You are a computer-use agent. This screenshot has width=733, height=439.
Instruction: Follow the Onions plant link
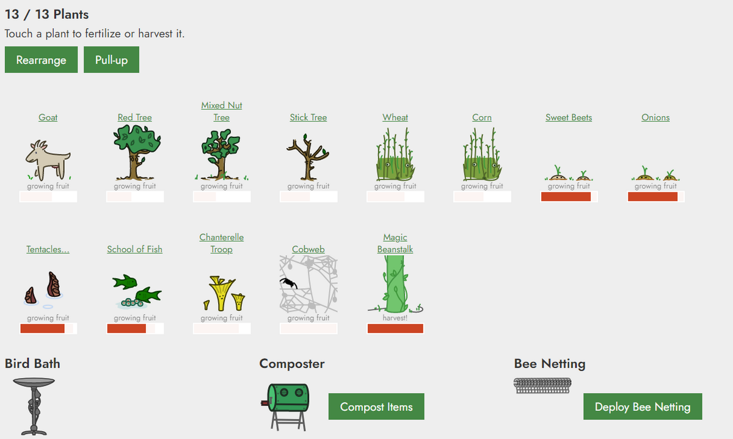pos(655,117)
